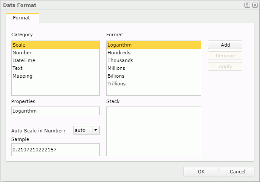Choose the DateTime category

[55, 60]
